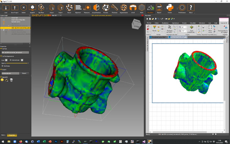Screen dimensions: 230x144
Task: Open the Alignment tool
Action: [78, 7]
